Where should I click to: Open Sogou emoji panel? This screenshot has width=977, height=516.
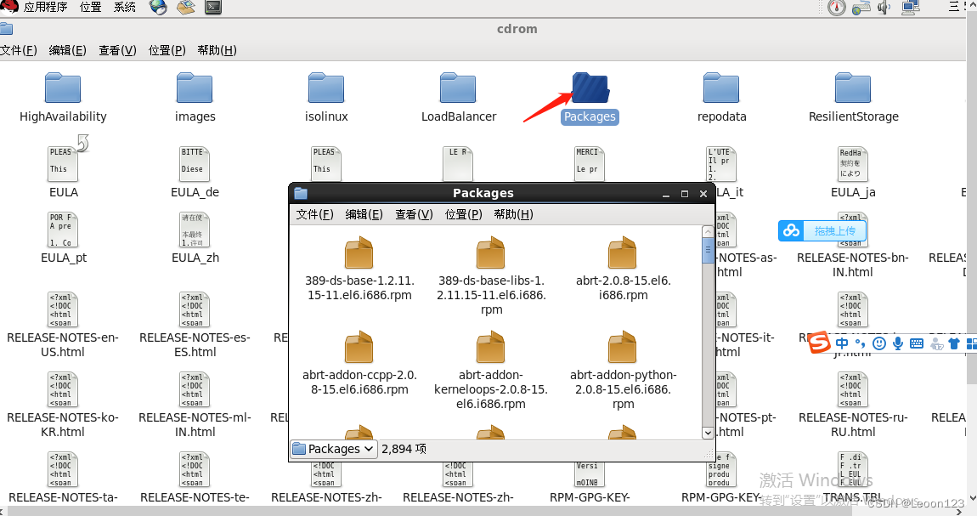pos(879,343)
